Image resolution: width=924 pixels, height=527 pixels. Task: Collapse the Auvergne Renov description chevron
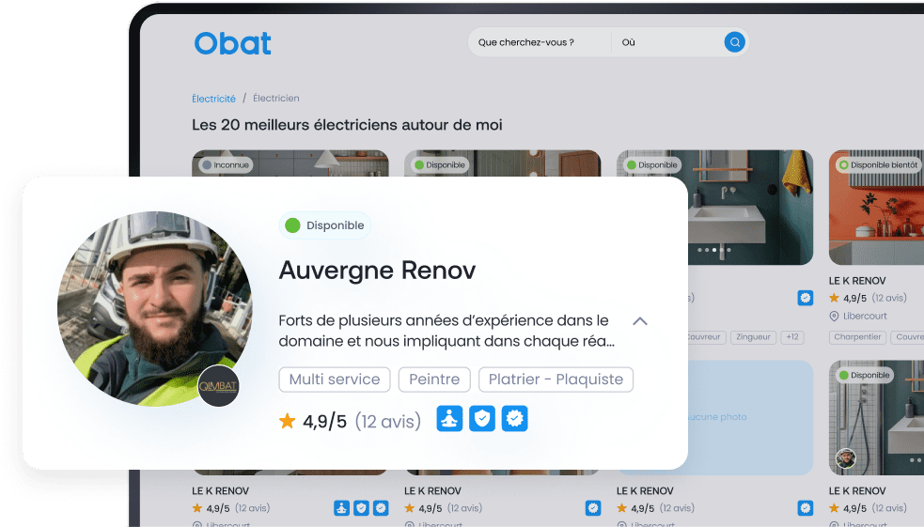tap(640, 321)
